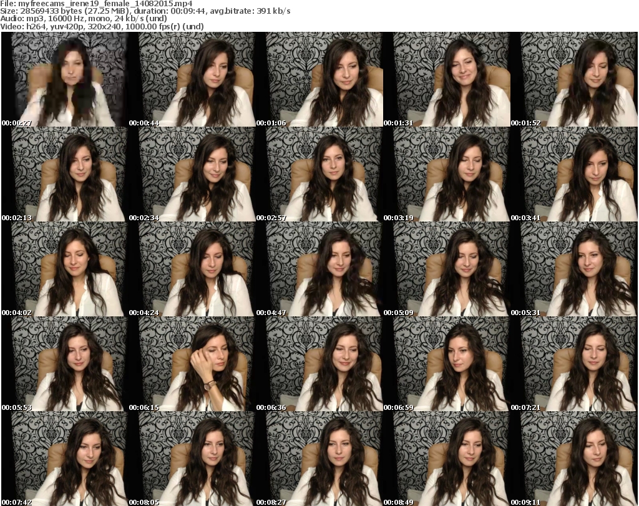Choose the thumbnail stamped 00:09:11
This screenshot has width=639, height=506.
point(574,459)
